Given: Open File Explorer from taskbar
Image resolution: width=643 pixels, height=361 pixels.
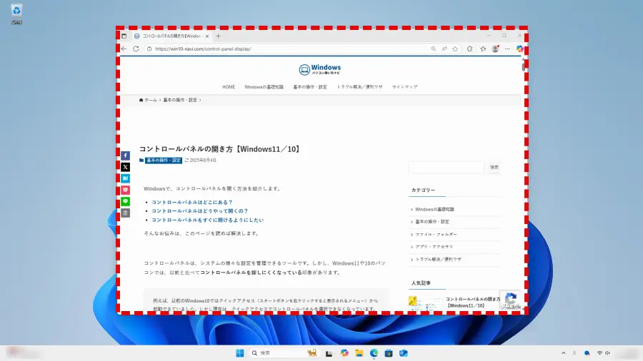Looking at the screenshot, I should pyautogui.click(x=359, y=353).
